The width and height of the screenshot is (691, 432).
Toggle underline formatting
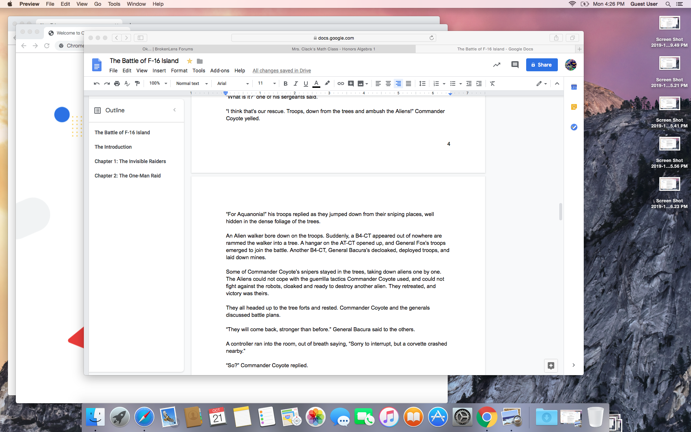point(306,84)
